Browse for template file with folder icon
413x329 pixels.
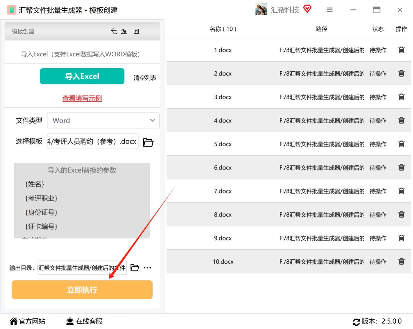pos(148,143)
